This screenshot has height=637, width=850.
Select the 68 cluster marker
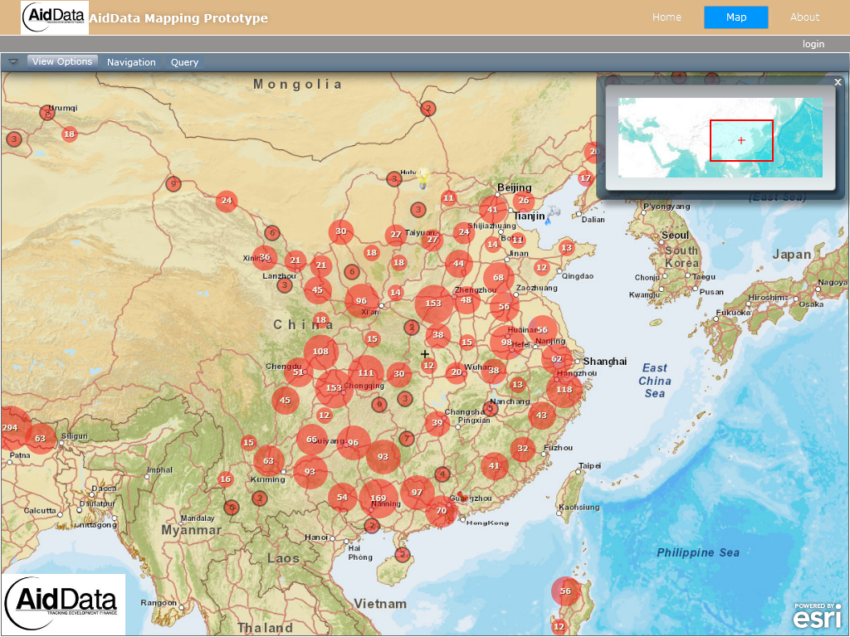pyautogui.click(x=498, y=277)
